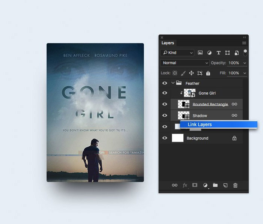Lock position move icon
The width and height of the screenshot is (263, 224).
(x=191, y=73)
